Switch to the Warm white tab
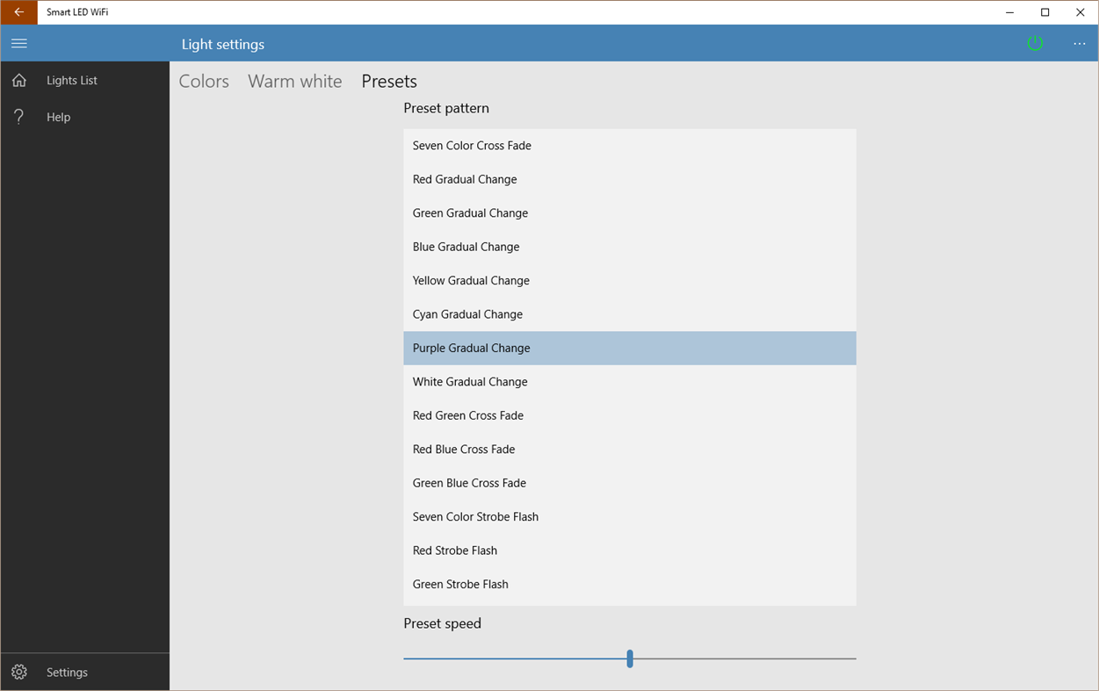This screenshot has width=1099, height=691. tap(294, 81)
